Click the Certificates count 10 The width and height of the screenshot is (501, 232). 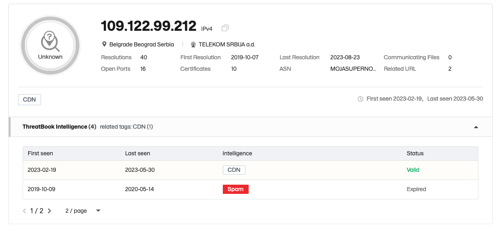pos(233,69)
